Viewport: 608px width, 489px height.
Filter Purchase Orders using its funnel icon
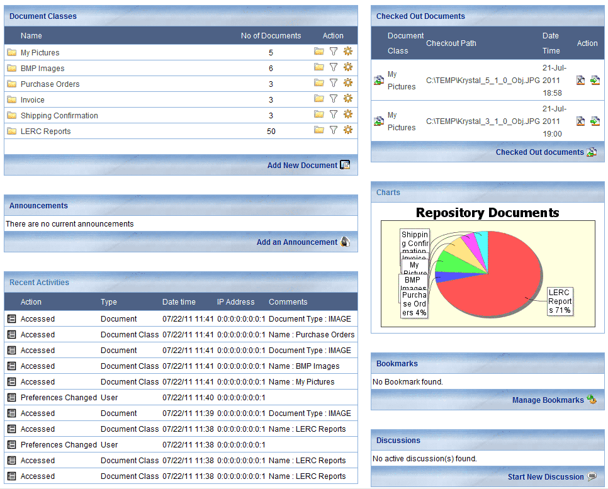334,82
